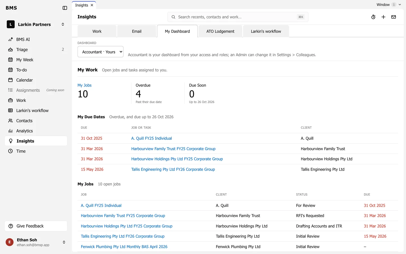Image resolution: width=406 pixels, height=254 pixels.
Task: Click the For Review status cell
Action: click(306, 205)
